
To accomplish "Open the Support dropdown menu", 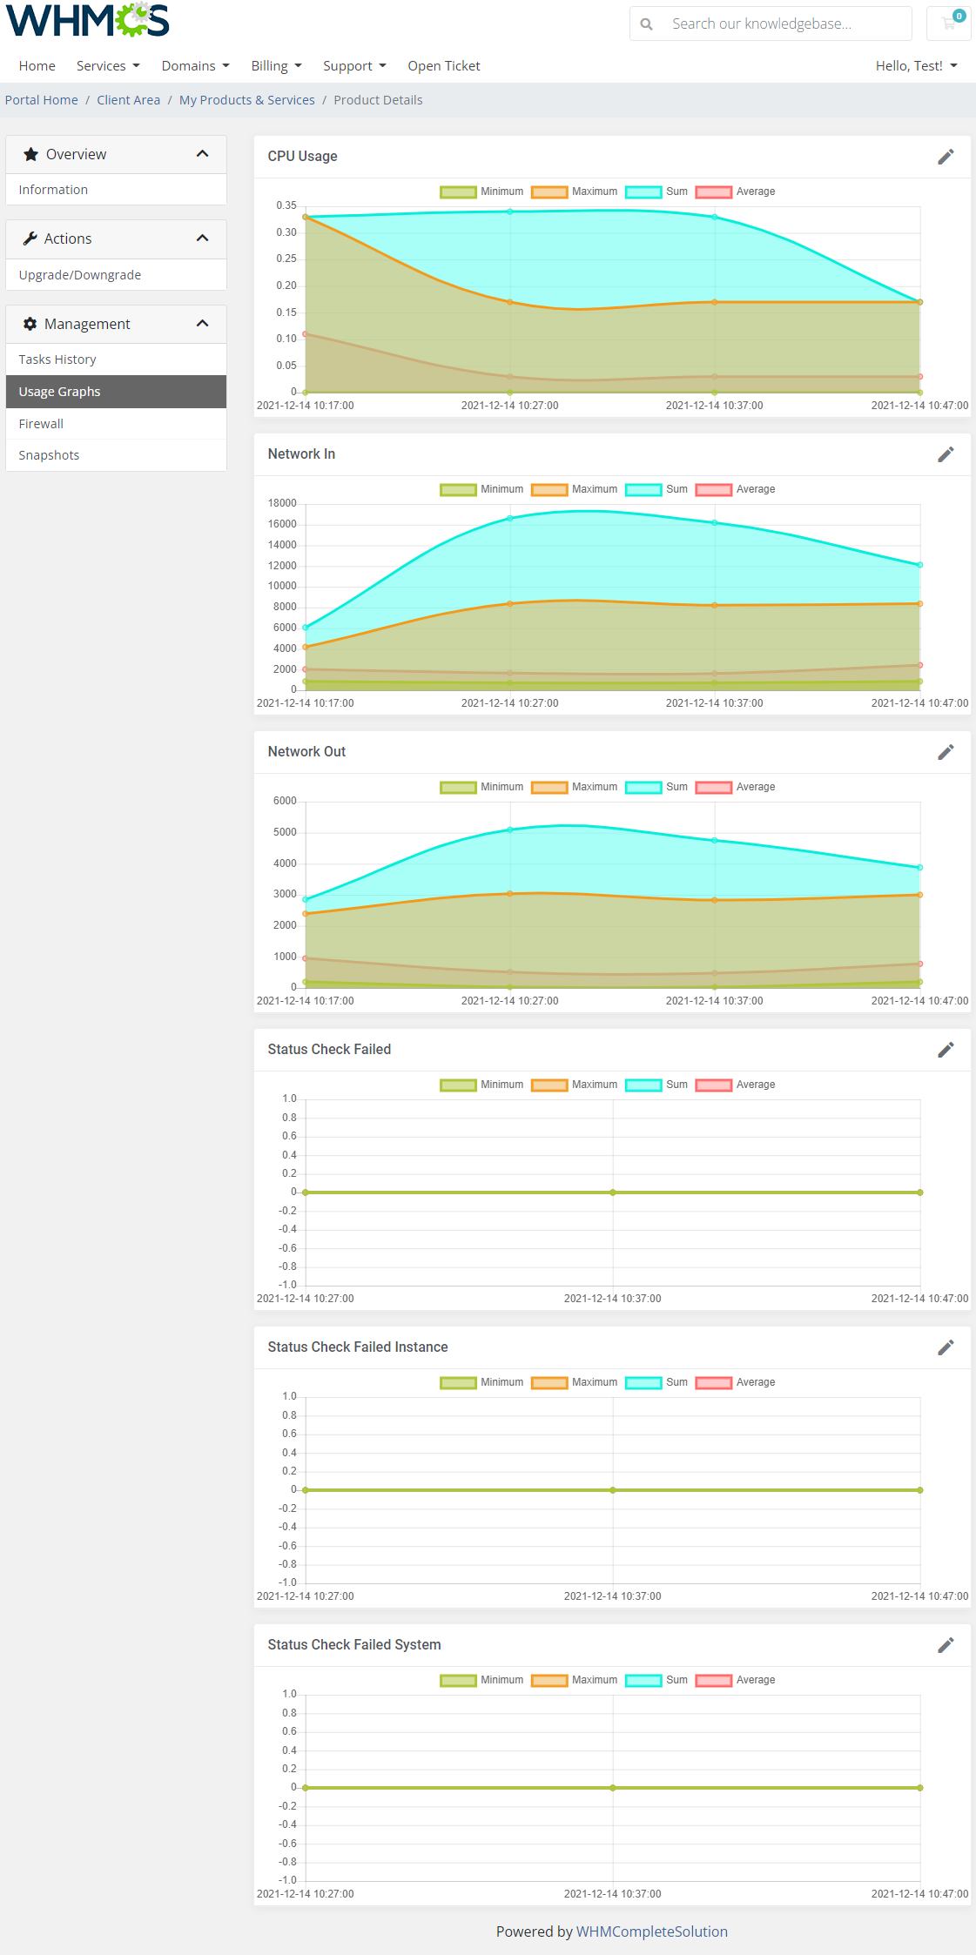I will [x=354, y=66].
